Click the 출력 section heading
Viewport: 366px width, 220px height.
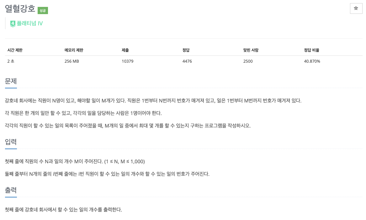11,190
